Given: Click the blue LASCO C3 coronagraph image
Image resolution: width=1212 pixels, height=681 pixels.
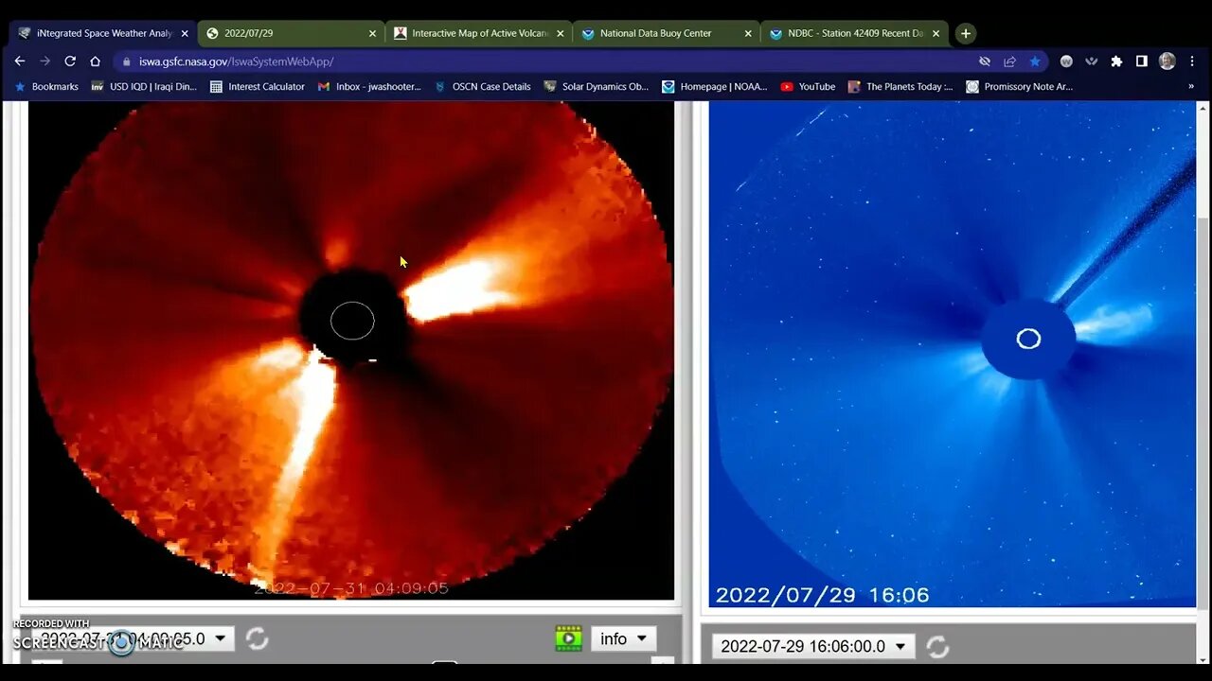Looking at the screenshot, I should tap(953, 354).
